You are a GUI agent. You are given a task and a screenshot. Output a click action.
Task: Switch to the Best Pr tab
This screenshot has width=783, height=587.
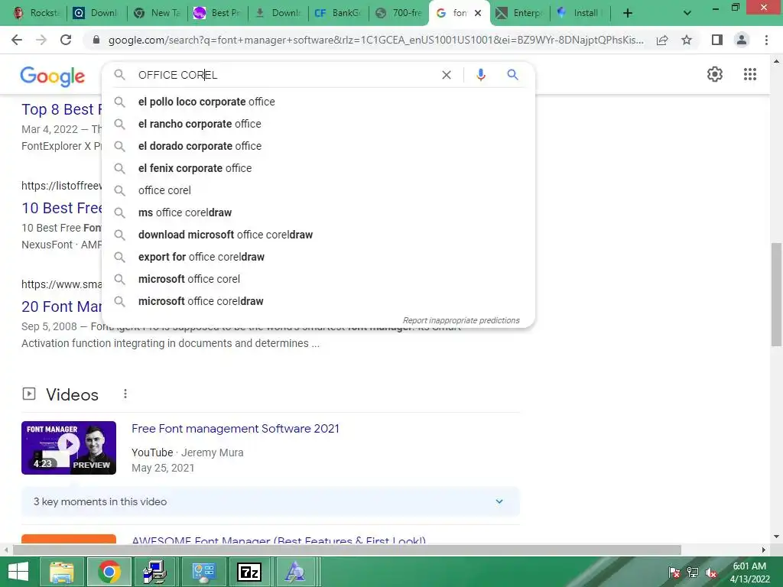click(x=218, y=13)
